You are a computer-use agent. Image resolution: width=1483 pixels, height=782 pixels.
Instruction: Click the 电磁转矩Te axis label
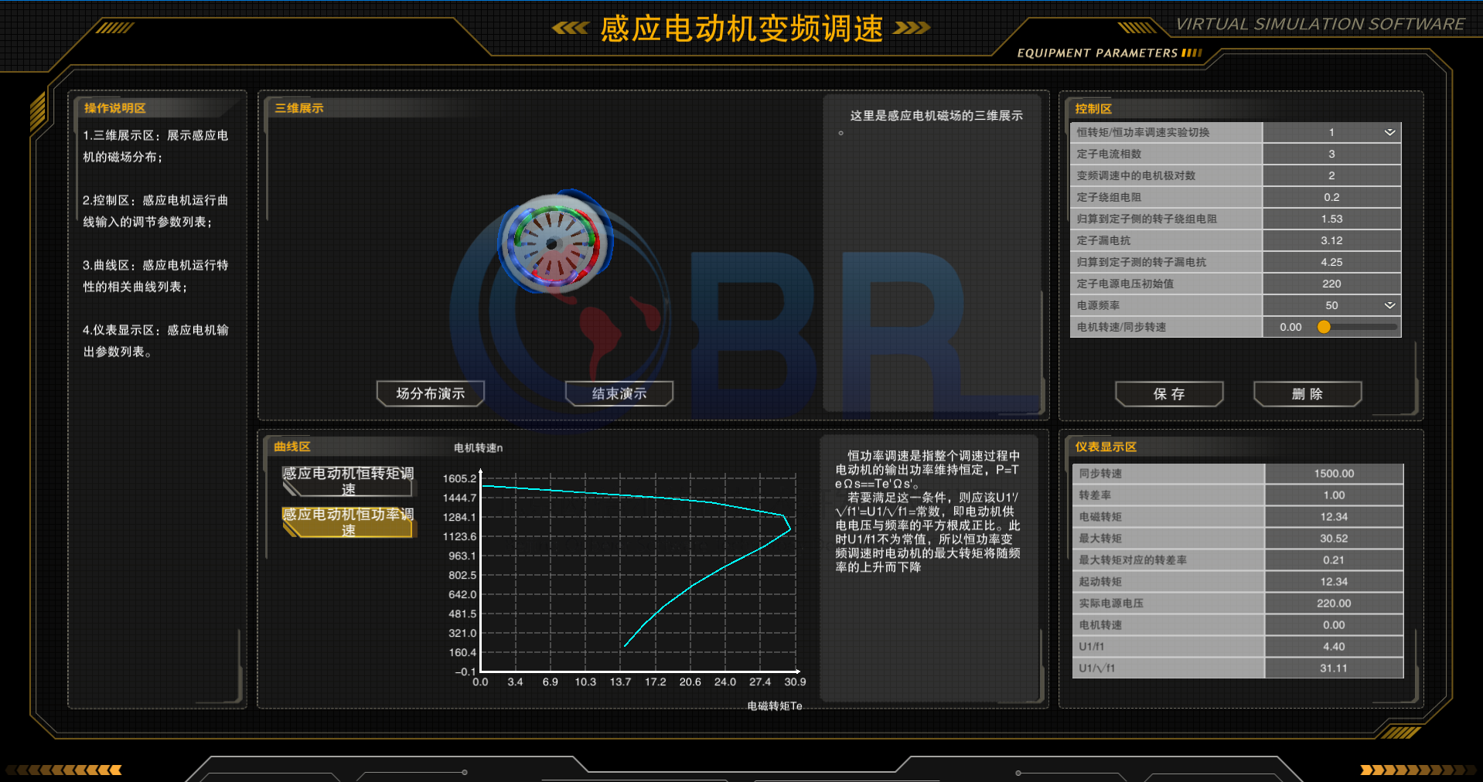[775, 705]
